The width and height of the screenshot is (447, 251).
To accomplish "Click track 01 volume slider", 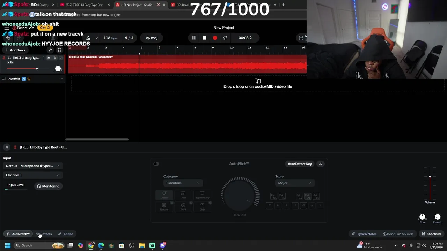I will (22, 68).
